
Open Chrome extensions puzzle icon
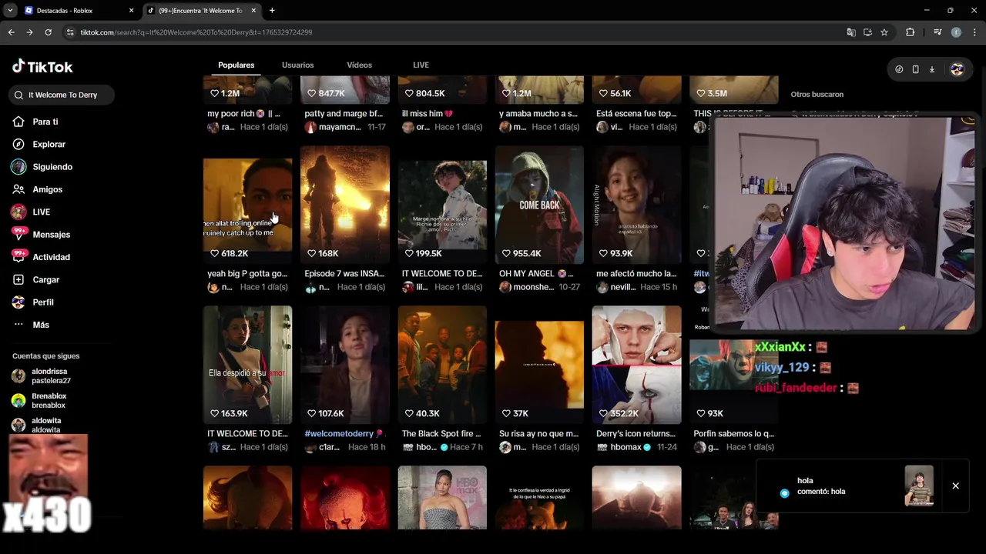pyautogui.click(x=911, y=32)
